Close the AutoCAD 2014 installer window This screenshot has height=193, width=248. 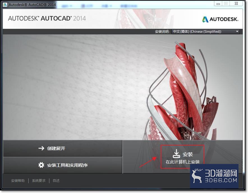pyautogui.click(x=236, y=3)
